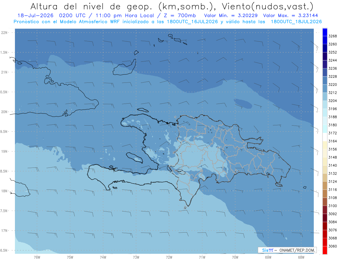The image size is (338, 261).
Task: Click the 18N latitude label
Action: click(x=4, y=191)
